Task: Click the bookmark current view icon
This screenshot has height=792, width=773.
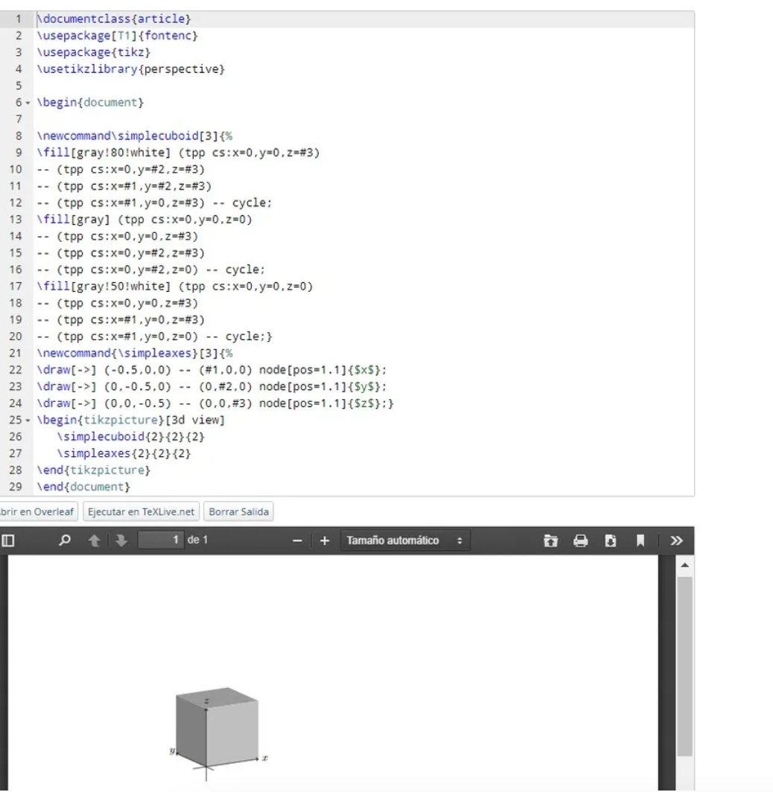Action: click(x=639, y=540)
